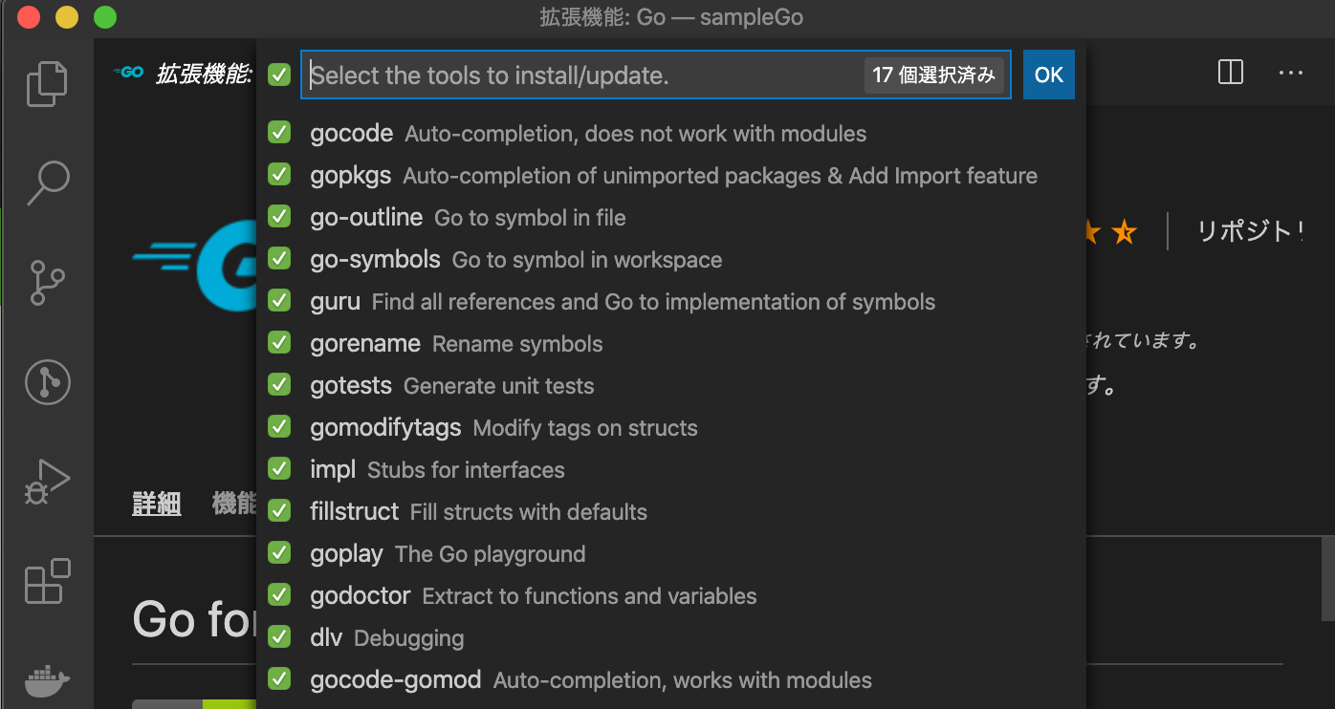This screenshot has width=1335, height=709.
Task: Open the Explorer view in activity bar
Action: point(47,83)
